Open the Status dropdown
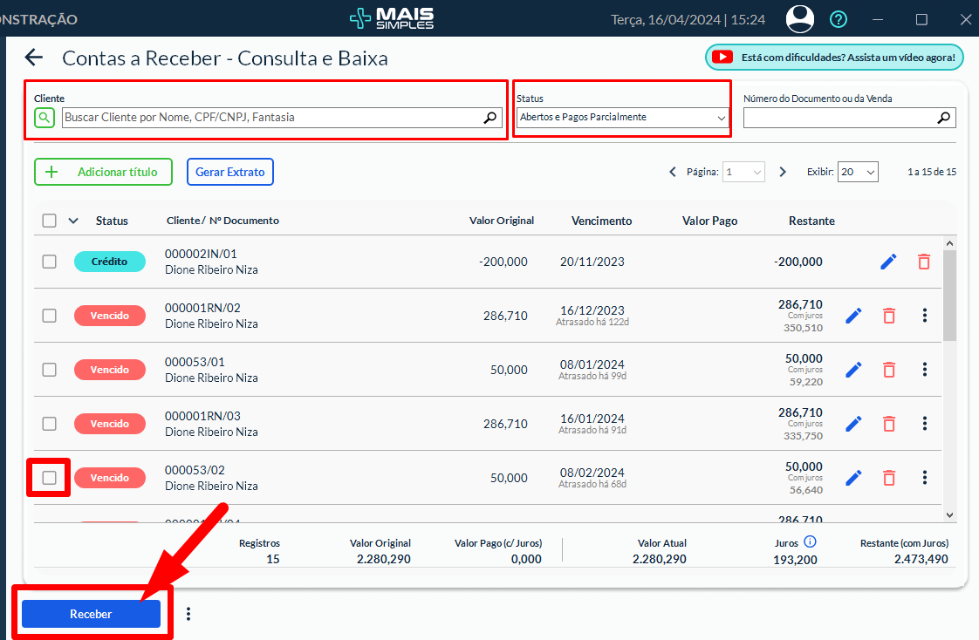 pos(622,118)
